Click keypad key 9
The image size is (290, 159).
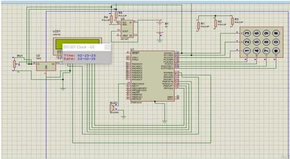(x=266, y=34)
